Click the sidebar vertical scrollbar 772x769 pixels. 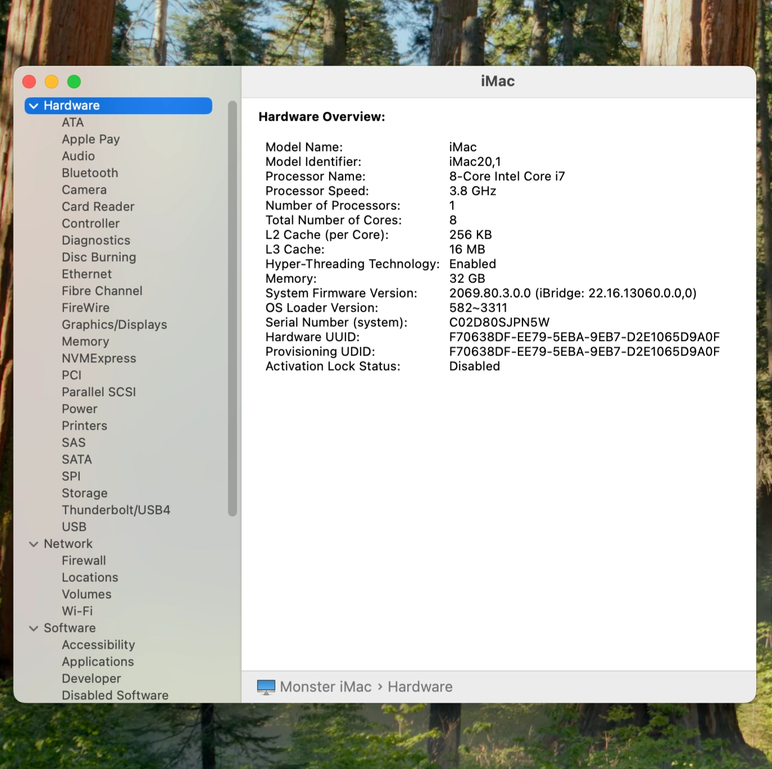coord(232,308)
